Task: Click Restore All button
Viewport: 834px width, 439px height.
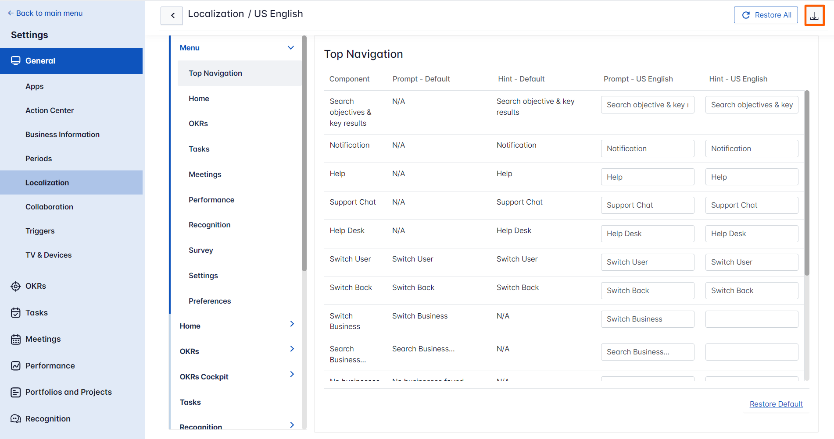Action: (x=766, y=15)
